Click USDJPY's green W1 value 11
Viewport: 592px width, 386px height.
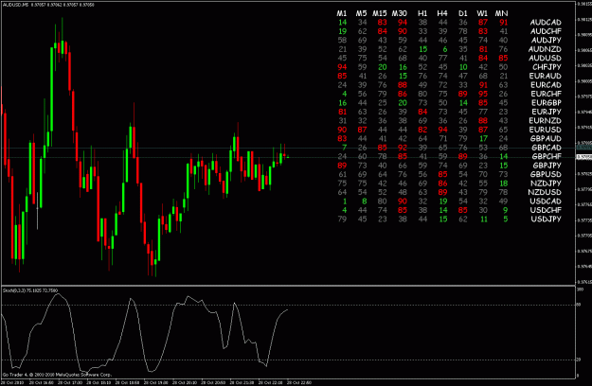click(484, 219)
